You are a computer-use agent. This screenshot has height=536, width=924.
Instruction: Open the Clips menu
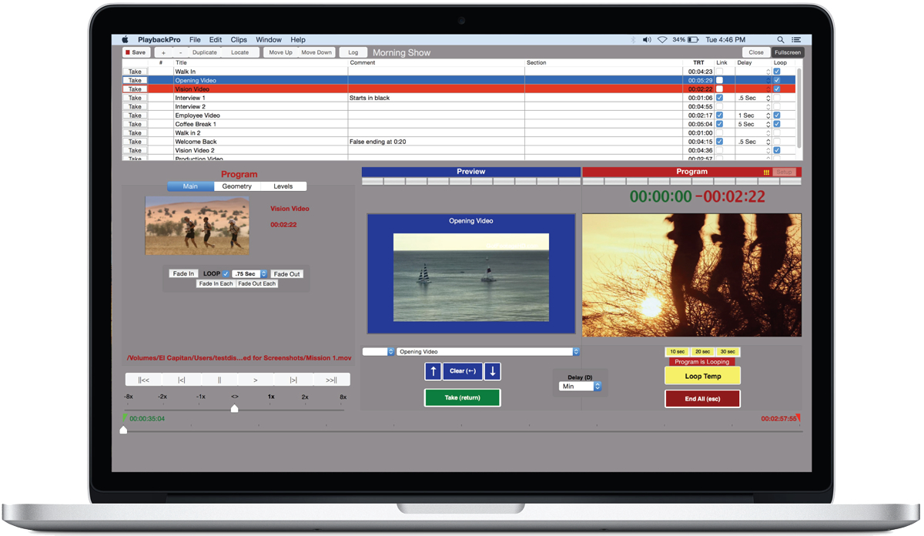[x=239, y=40]
